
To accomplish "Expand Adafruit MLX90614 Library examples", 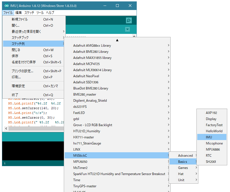I will [117, 70].
